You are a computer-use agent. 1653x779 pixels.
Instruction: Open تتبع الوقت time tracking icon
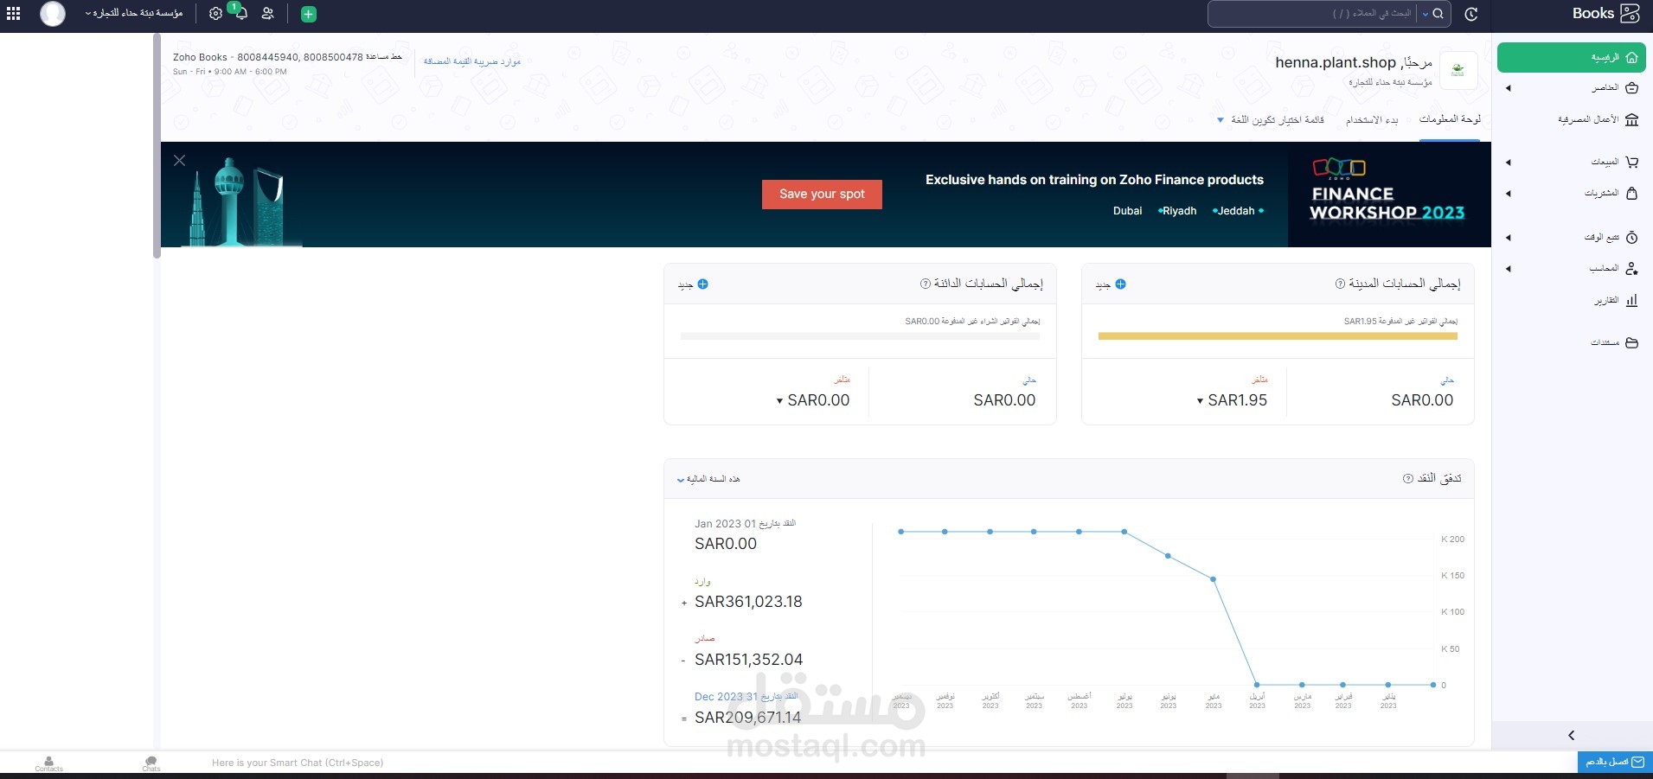point(1631,238)
